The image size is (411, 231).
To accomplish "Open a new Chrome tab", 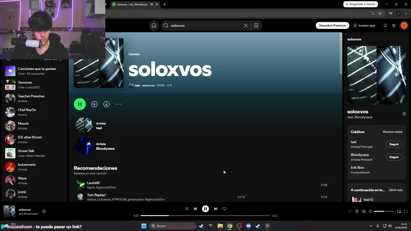I will pos(164,4).
